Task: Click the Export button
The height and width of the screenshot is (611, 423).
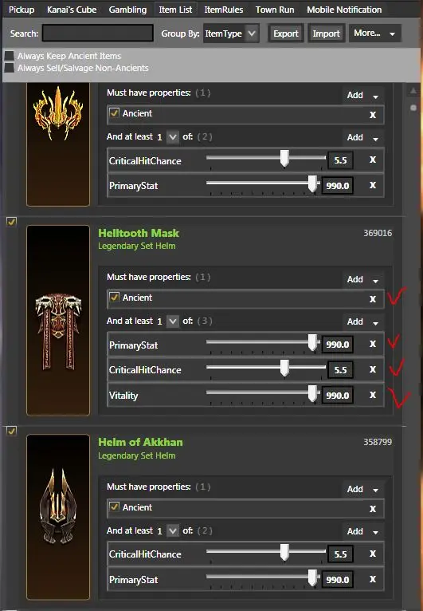Action: pos(286,34)
